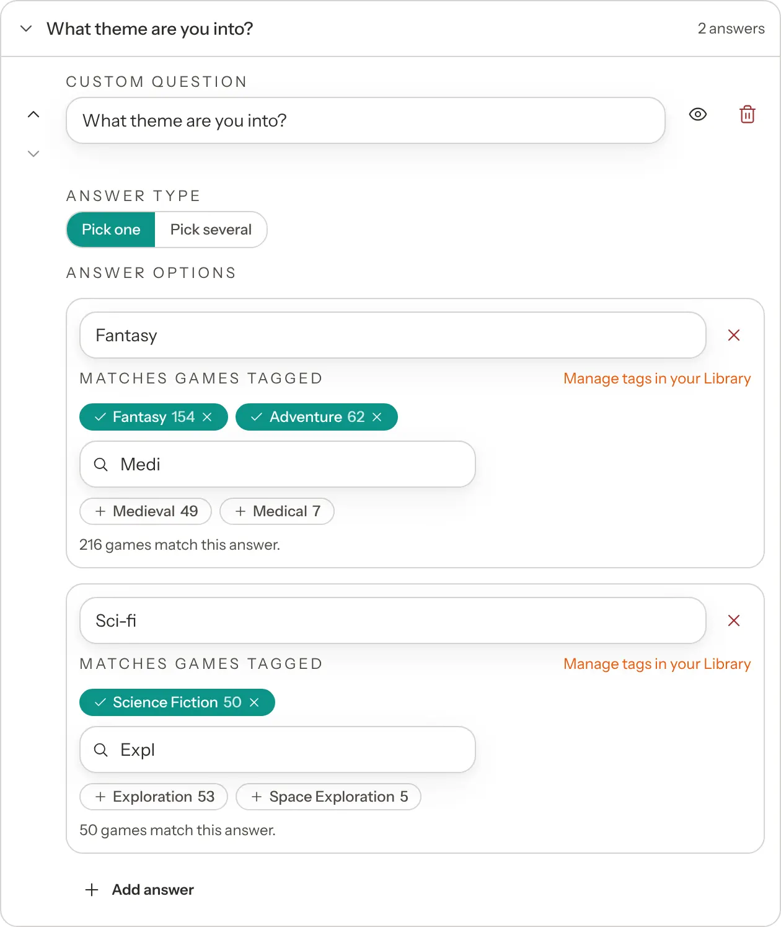Remove the Sci-fi answer option
The image size is (781, 927).
734,620
